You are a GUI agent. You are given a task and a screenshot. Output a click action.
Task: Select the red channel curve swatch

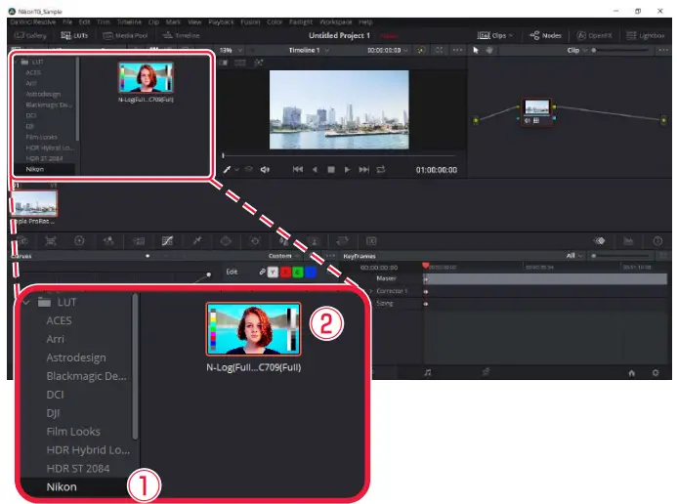click(287, 272)
